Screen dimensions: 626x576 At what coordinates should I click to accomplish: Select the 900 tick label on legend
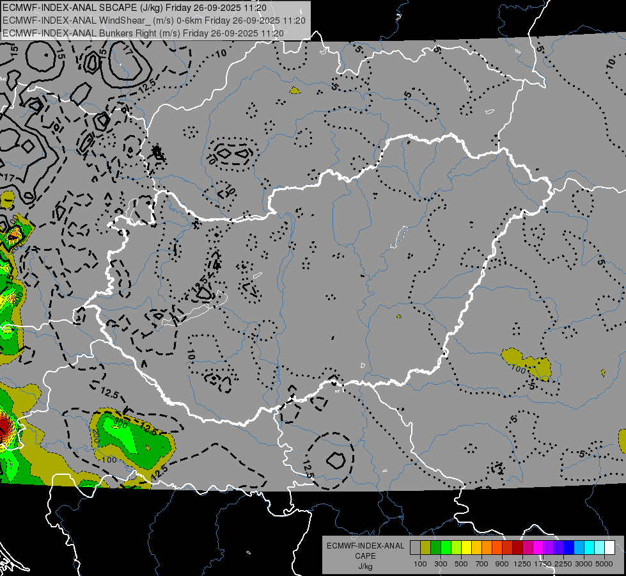(502, 564)
